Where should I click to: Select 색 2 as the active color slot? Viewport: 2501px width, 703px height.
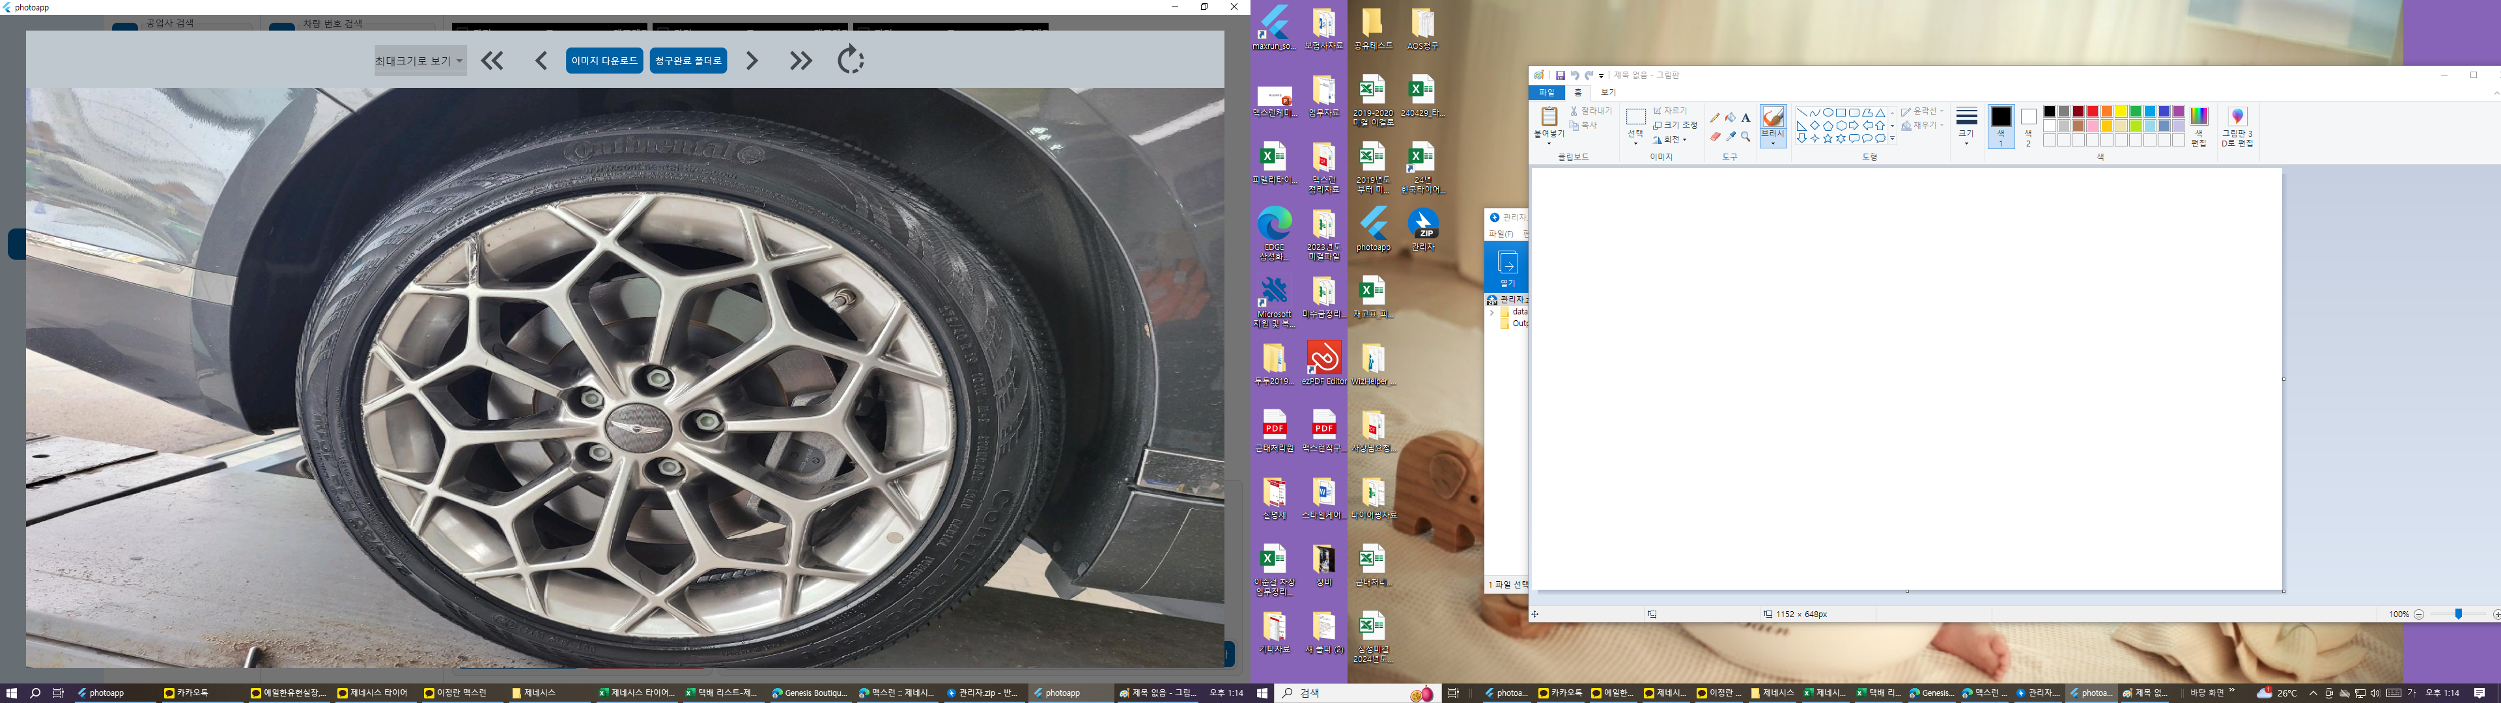2028,126
